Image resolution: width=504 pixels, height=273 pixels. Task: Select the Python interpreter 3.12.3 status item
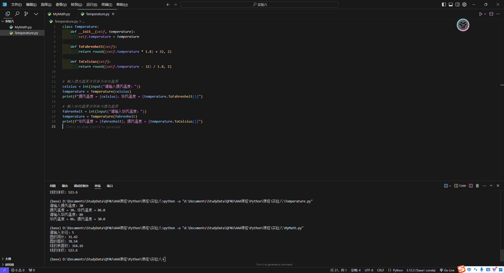(x=421, y=270)
